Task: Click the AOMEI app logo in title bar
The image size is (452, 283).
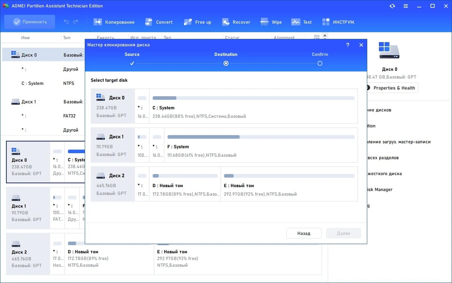Action: pyautogui.click(x=6, y=6)
